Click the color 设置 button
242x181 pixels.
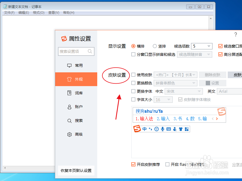[x=213, y=83]
